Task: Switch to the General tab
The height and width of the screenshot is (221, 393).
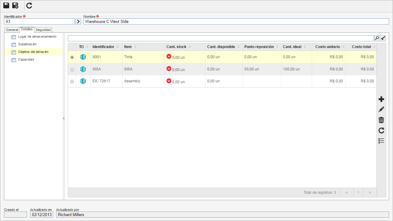Action: [12, 30]
